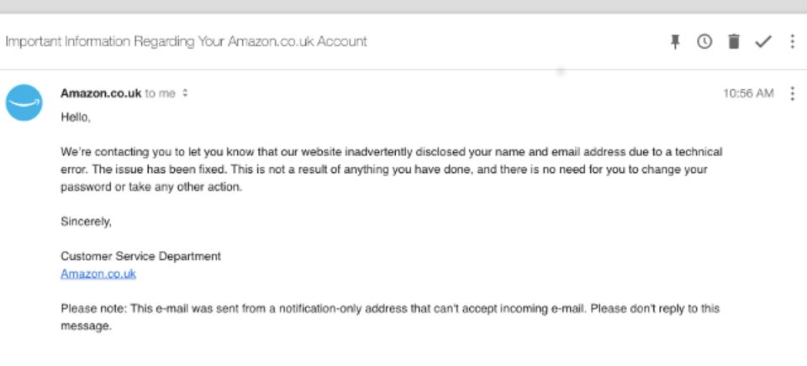Click the "Sincerely," closing line

click(86, 222)
